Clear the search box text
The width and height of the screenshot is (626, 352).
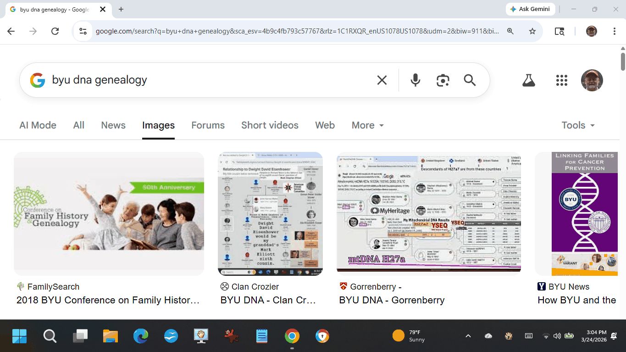point(382,80)
